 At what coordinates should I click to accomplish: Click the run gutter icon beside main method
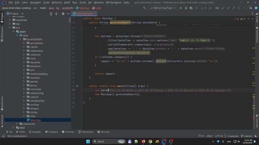pos(77,86)
